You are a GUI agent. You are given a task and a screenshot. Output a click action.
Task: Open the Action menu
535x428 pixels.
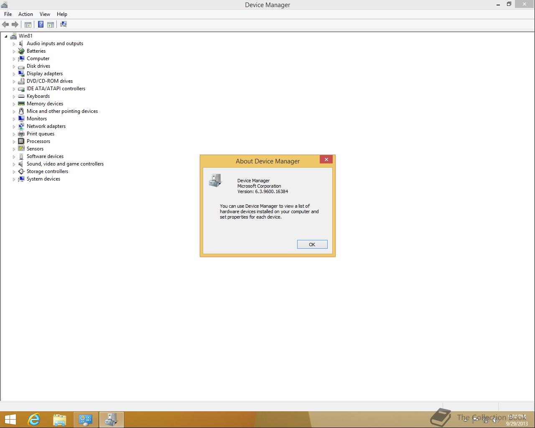click(x=25, y=14)
